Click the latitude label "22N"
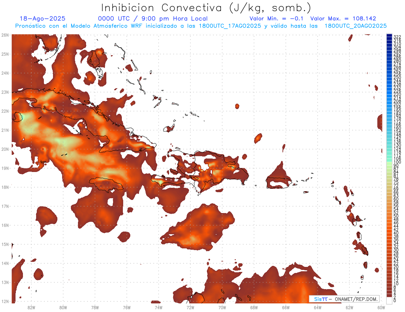This screenshot has height=312, width=405. [5, 111]
